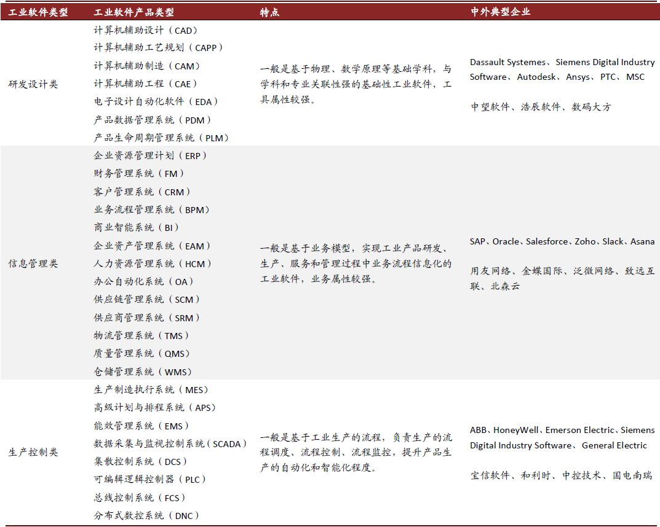The height and width of the screenshot is (527, 660).
Task: Click the ABB、HoneyWell company list
Action: [x=562, y=437]
